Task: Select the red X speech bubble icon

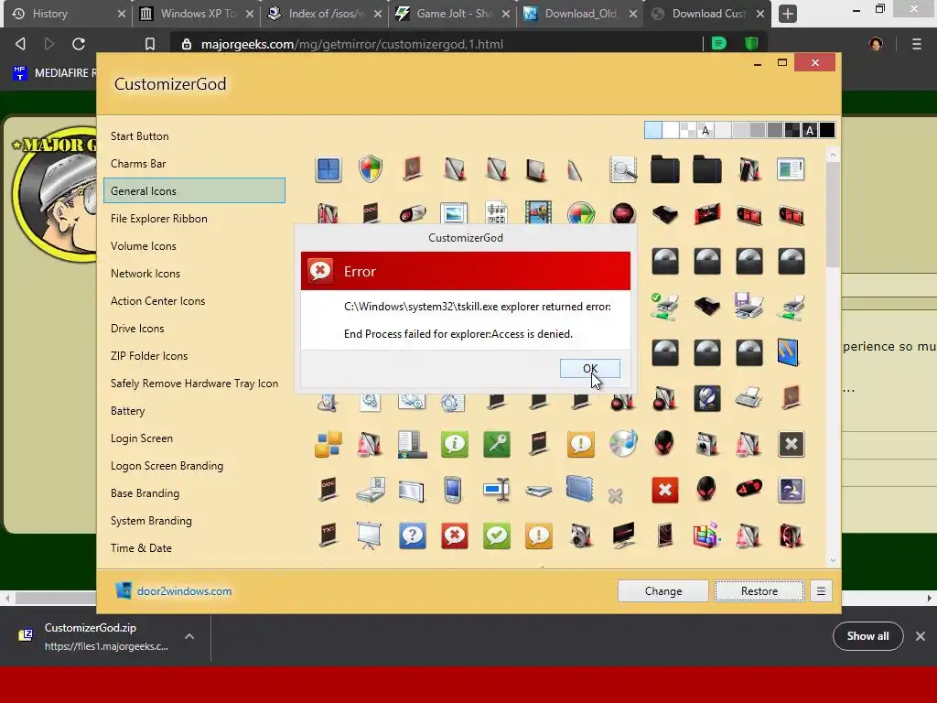Action: pos(454,535)
